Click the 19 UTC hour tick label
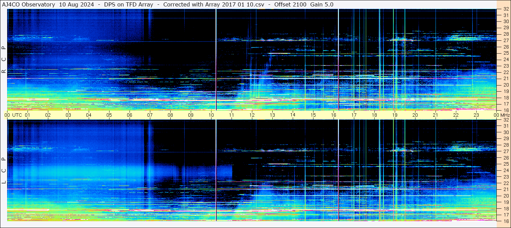 [395, 115]
